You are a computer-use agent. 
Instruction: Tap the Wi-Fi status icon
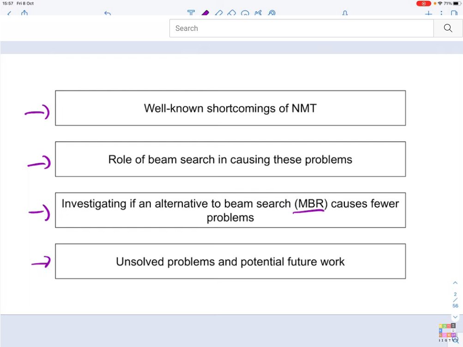[440, 4]
